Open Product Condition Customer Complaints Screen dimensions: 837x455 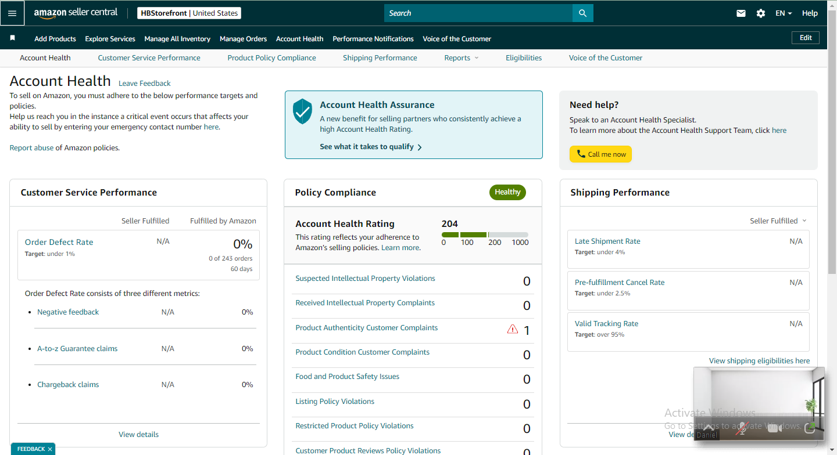tap(363, 352)
